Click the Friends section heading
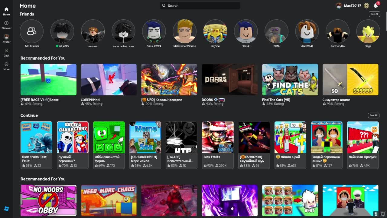 (27, 14)
